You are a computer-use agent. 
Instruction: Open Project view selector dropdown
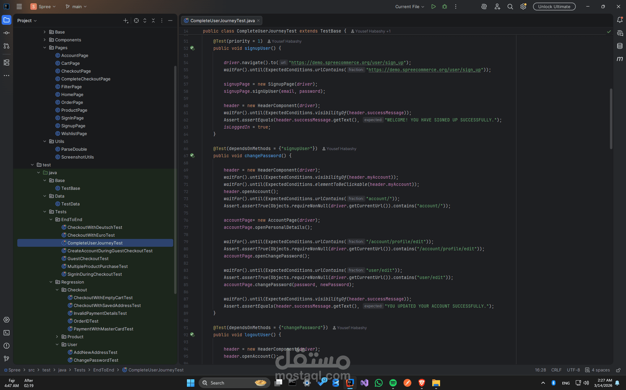(x=27, y=21)
